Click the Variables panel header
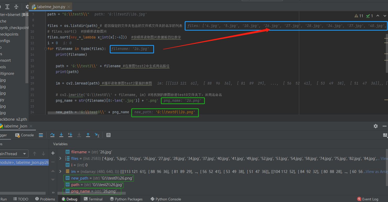The image size is (388, 202). click(x=60, y=144)
